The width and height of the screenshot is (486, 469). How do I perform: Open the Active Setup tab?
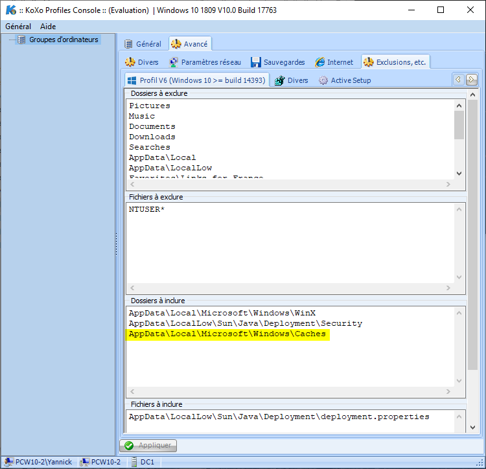[345, 80]
